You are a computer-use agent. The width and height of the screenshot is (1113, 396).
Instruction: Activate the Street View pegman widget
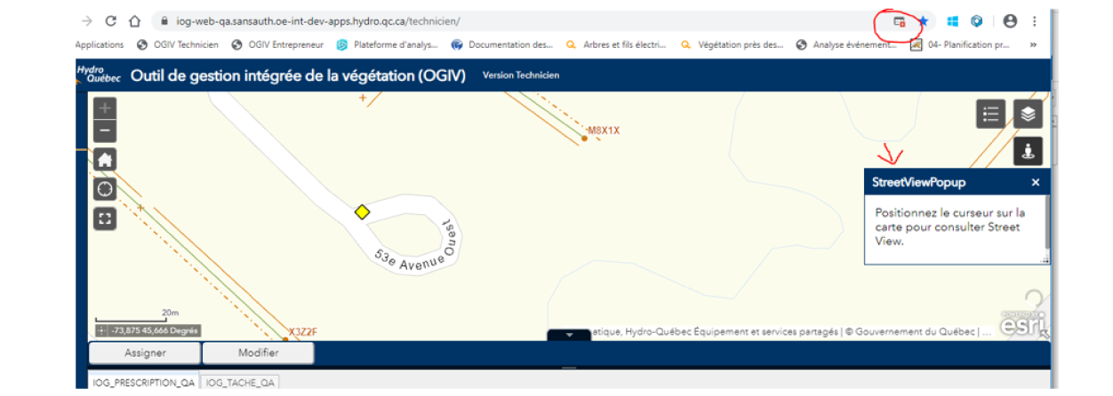(1028, 151)
